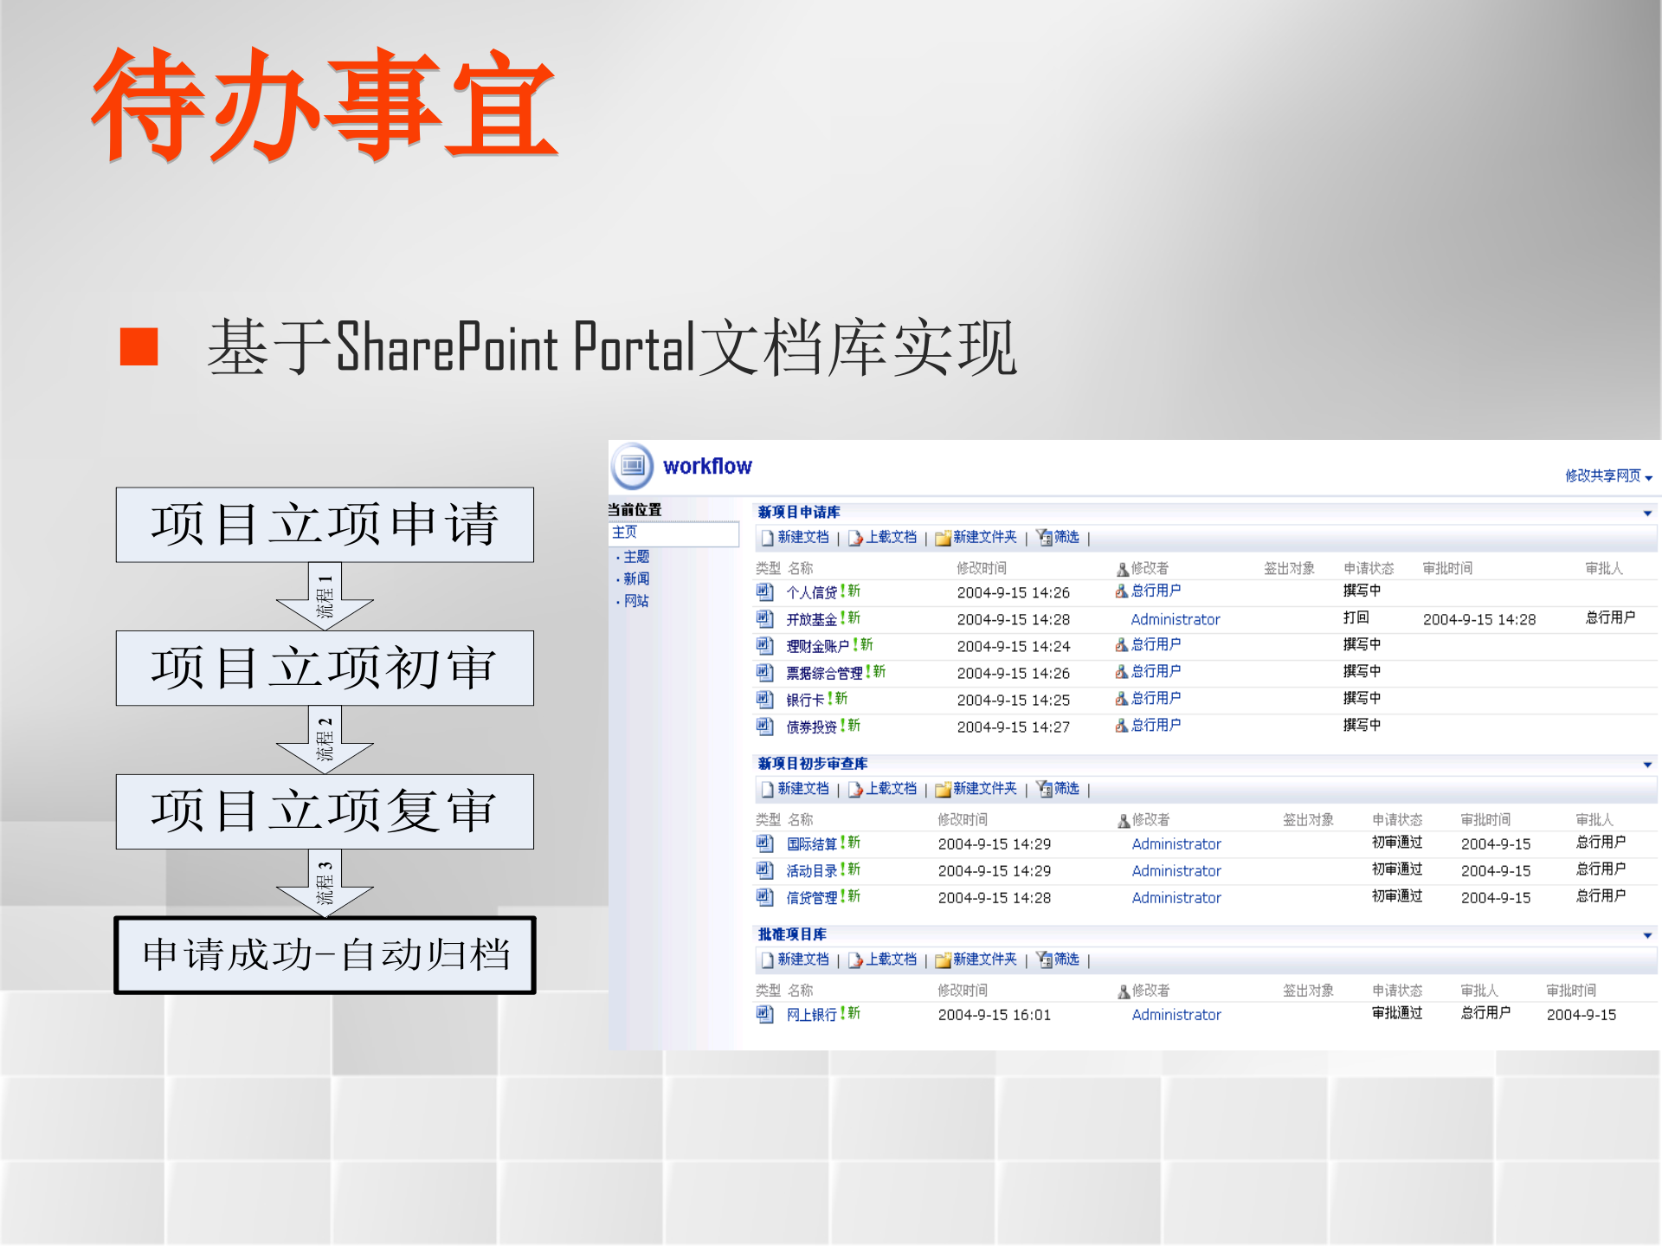The height and width of the screenshot is (1247, 1662).
Task: Select 新闻 in the left sidebar
Action: (x=637, y=578)
